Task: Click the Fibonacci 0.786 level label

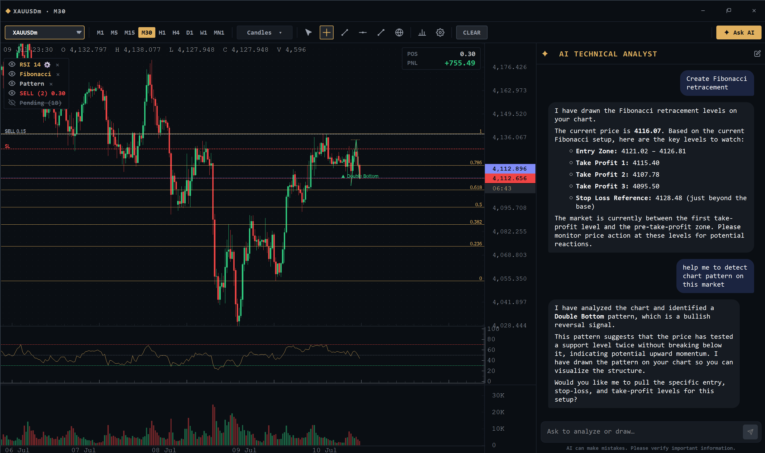Action: point(476,162)
